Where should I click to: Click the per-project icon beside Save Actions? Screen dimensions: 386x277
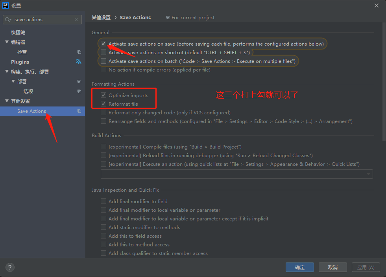tap(80, 111)
